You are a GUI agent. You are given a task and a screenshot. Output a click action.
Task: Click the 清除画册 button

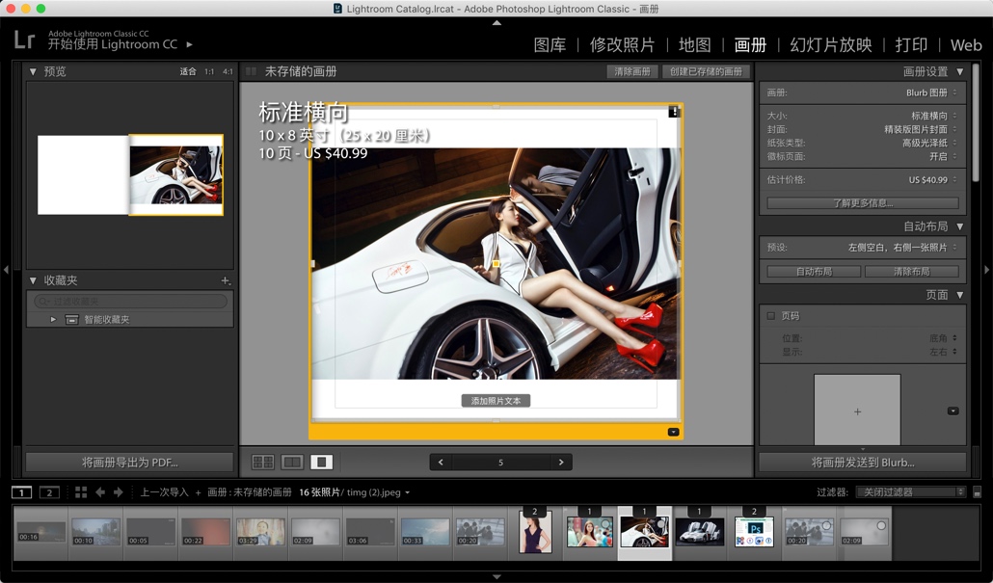coord(632,71)
